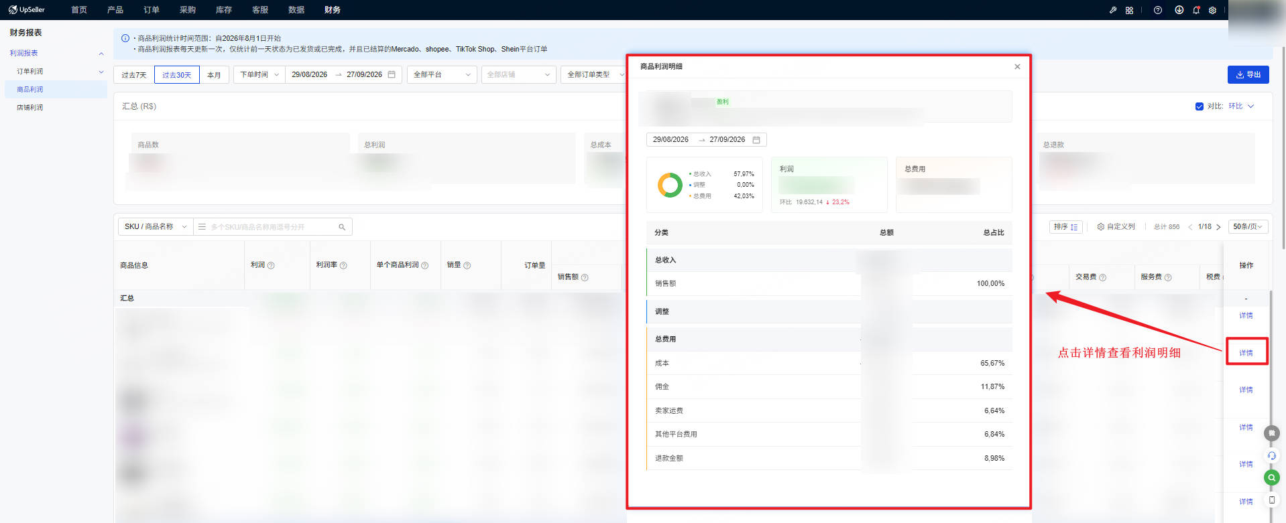Click the help icon next to 利润率 column
Screen dimensions: 1286x523
[343, 266]
